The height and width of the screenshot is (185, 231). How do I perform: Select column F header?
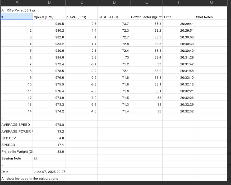tap(179, 2)
